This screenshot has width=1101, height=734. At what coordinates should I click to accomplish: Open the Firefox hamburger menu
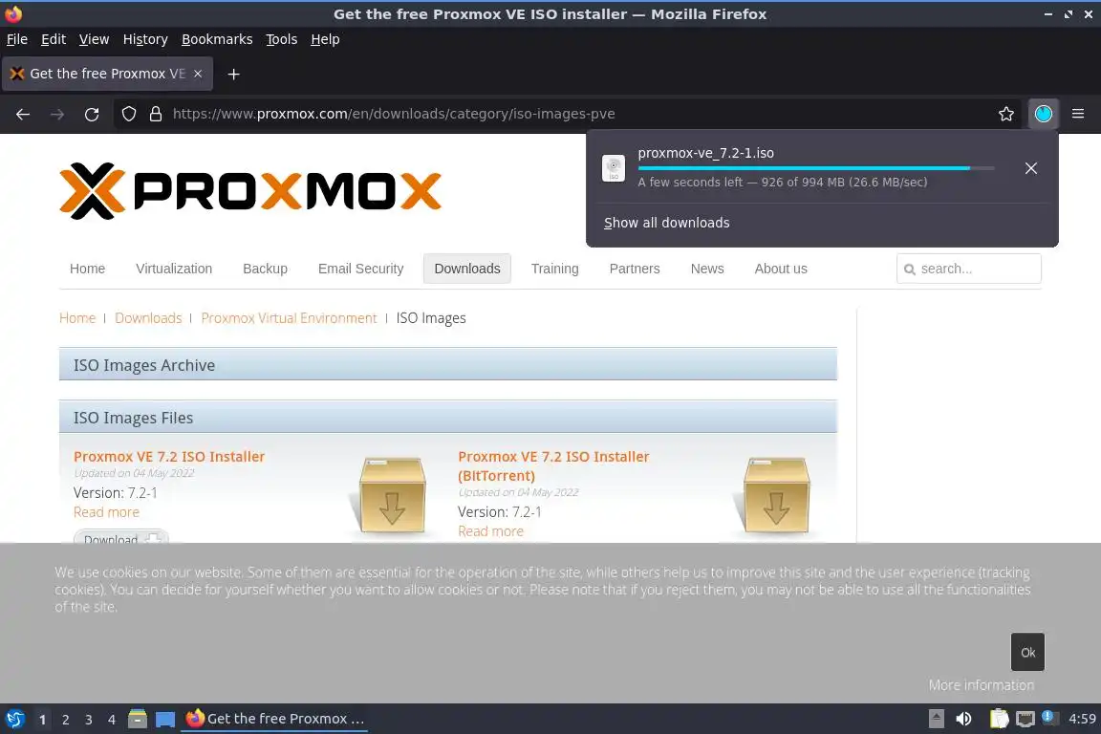point(1078,114)
